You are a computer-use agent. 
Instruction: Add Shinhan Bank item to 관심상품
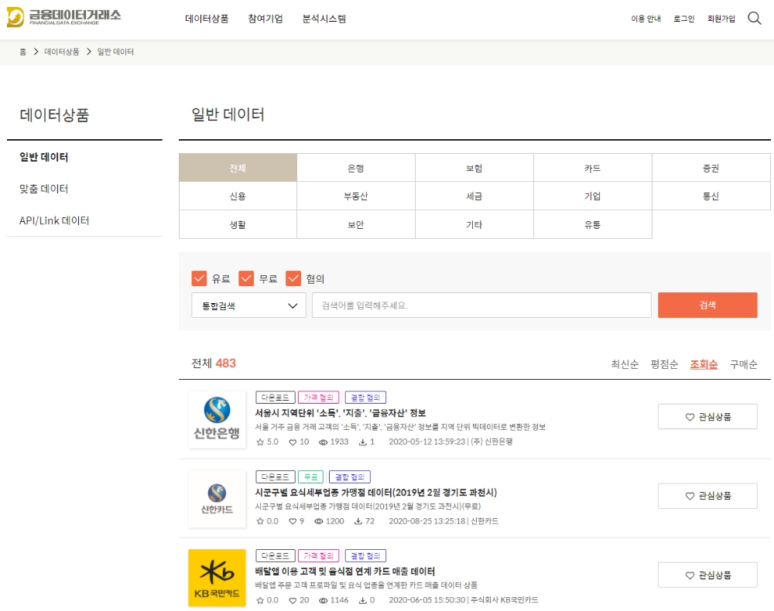(x=707, y=417)
